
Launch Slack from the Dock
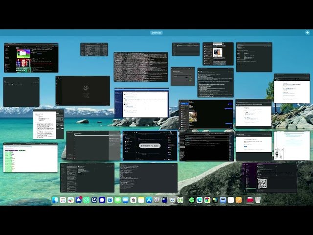point(71,200)
